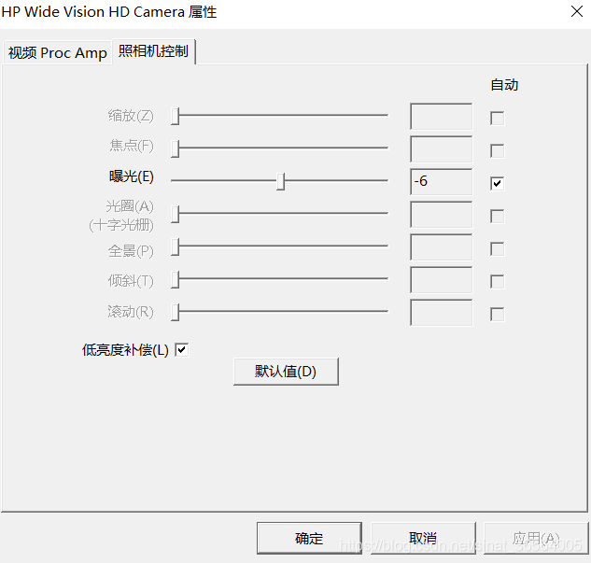Screen dimensions: 591x563
Task: Click the 滚动(R) slider thumb
Action: 175,312
